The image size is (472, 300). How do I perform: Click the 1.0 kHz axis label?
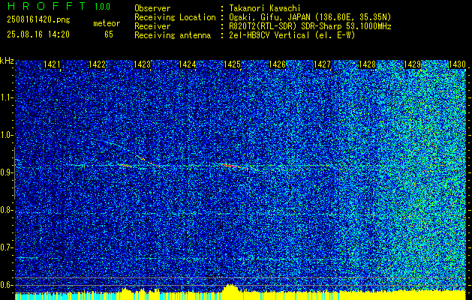pos(6,135)
